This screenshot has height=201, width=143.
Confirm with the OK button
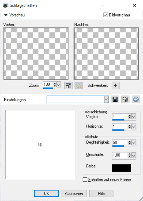tap(46, 193)
